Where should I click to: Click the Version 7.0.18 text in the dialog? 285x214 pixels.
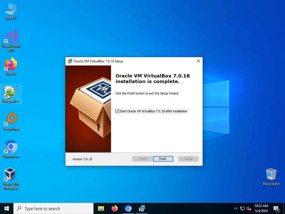pos(82,159)
